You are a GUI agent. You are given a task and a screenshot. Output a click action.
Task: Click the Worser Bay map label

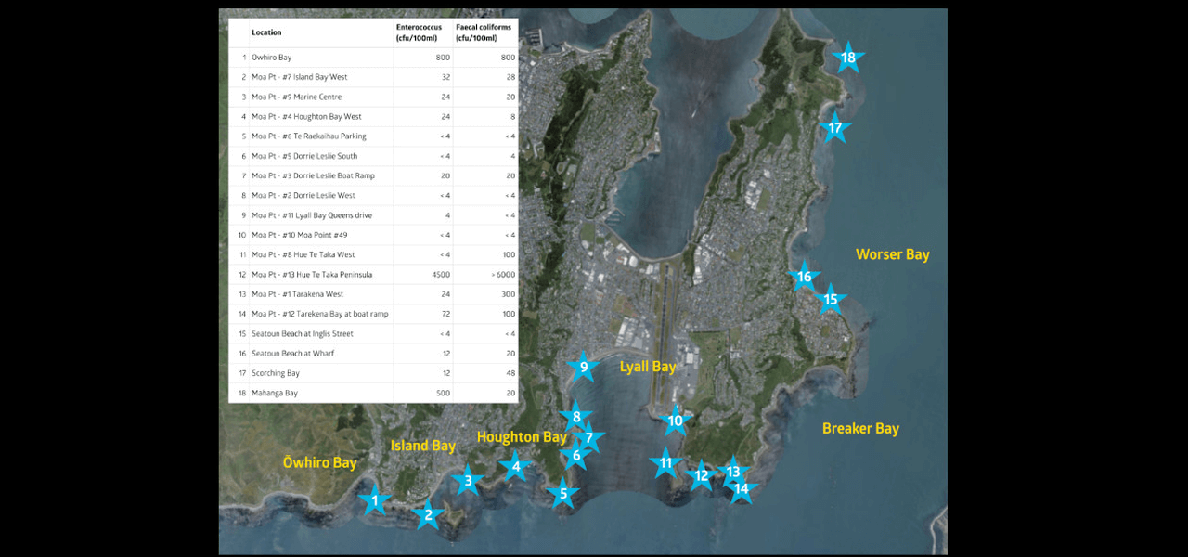click(x=892, y=254)
